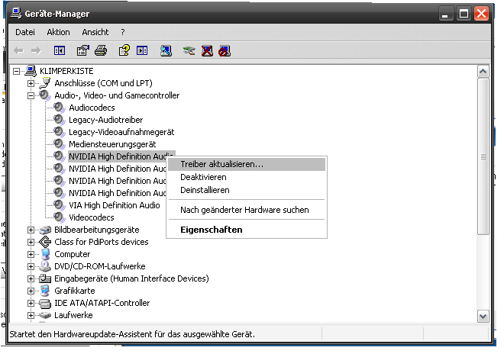Image resolution: width=504 pixels, height=354 pixels.
Task: Expand the Computer node
Action: pyautogui.click(x=31, y=254)
